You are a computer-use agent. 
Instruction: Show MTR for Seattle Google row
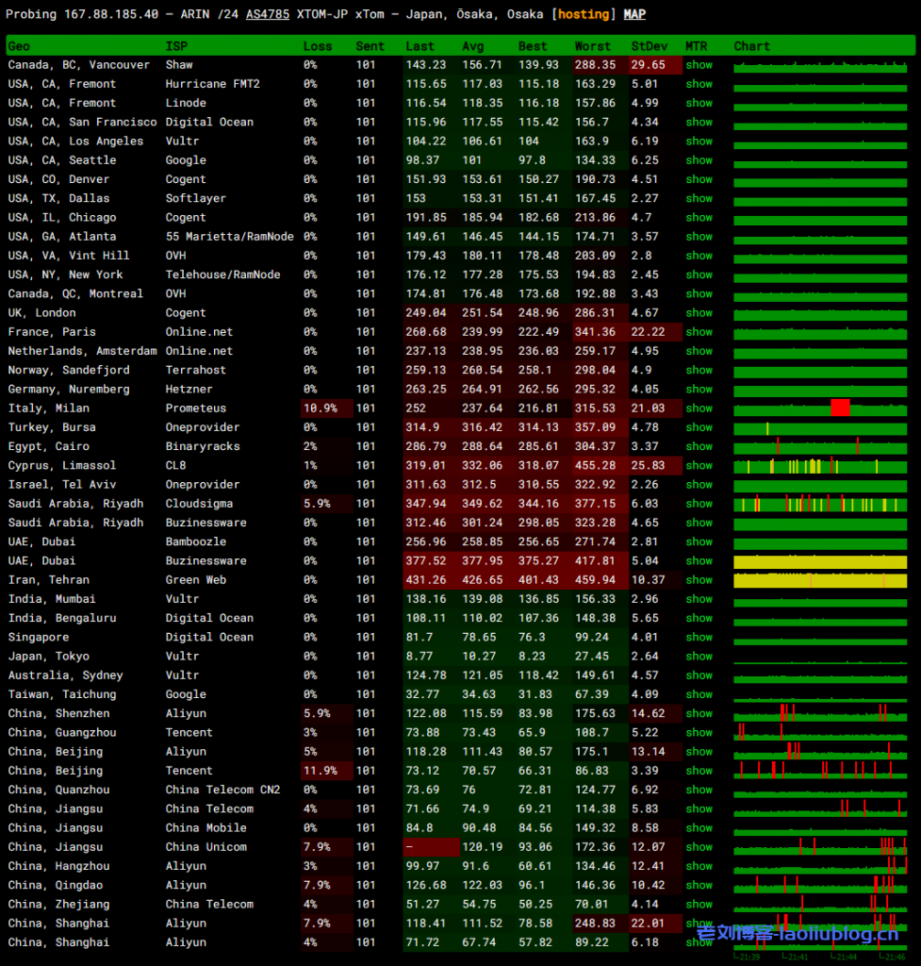tap(699, 160)
